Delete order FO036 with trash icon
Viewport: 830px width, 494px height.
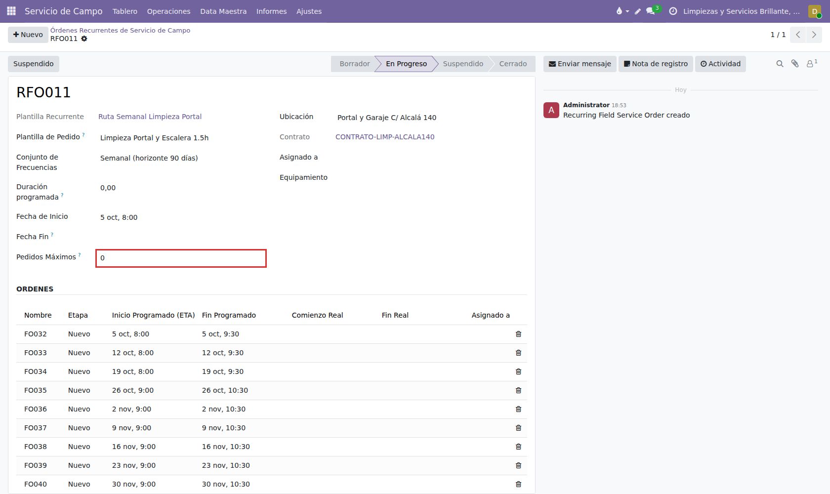pyautogui.click(x=518, y=409)
